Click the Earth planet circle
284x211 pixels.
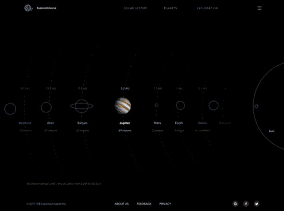click(180, 105)
